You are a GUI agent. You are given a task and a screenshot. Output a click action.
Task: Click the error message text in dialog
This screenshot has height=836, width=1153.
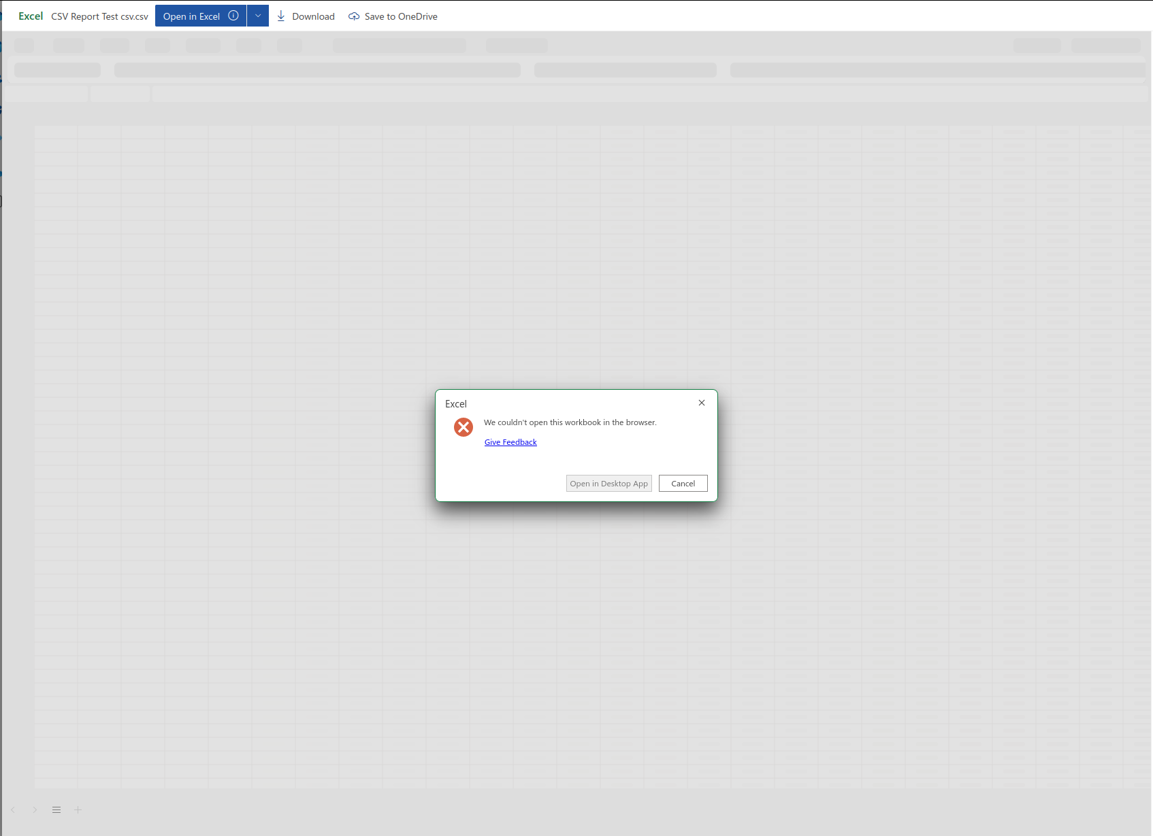570,422
